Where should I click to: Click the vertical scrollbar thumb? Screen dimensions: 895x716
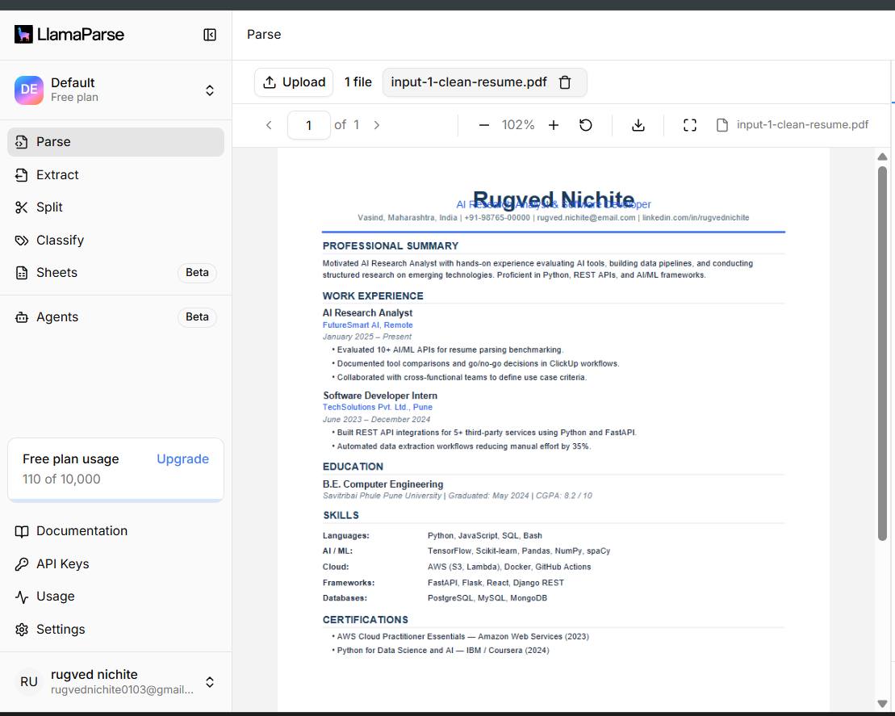[882, 353]
